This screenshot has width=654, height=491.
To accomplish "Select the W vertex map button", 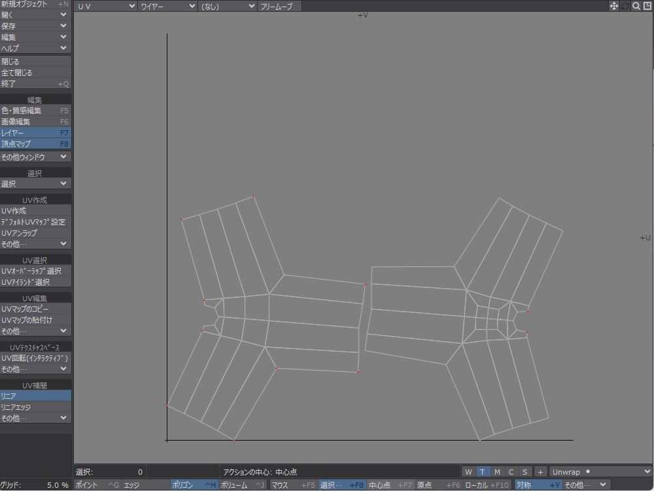I will (x=468, y=472).
